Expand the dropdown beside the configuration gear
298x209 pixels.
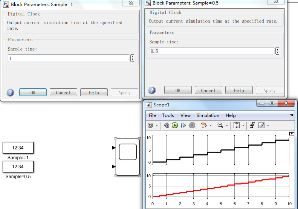coord(157,126)
